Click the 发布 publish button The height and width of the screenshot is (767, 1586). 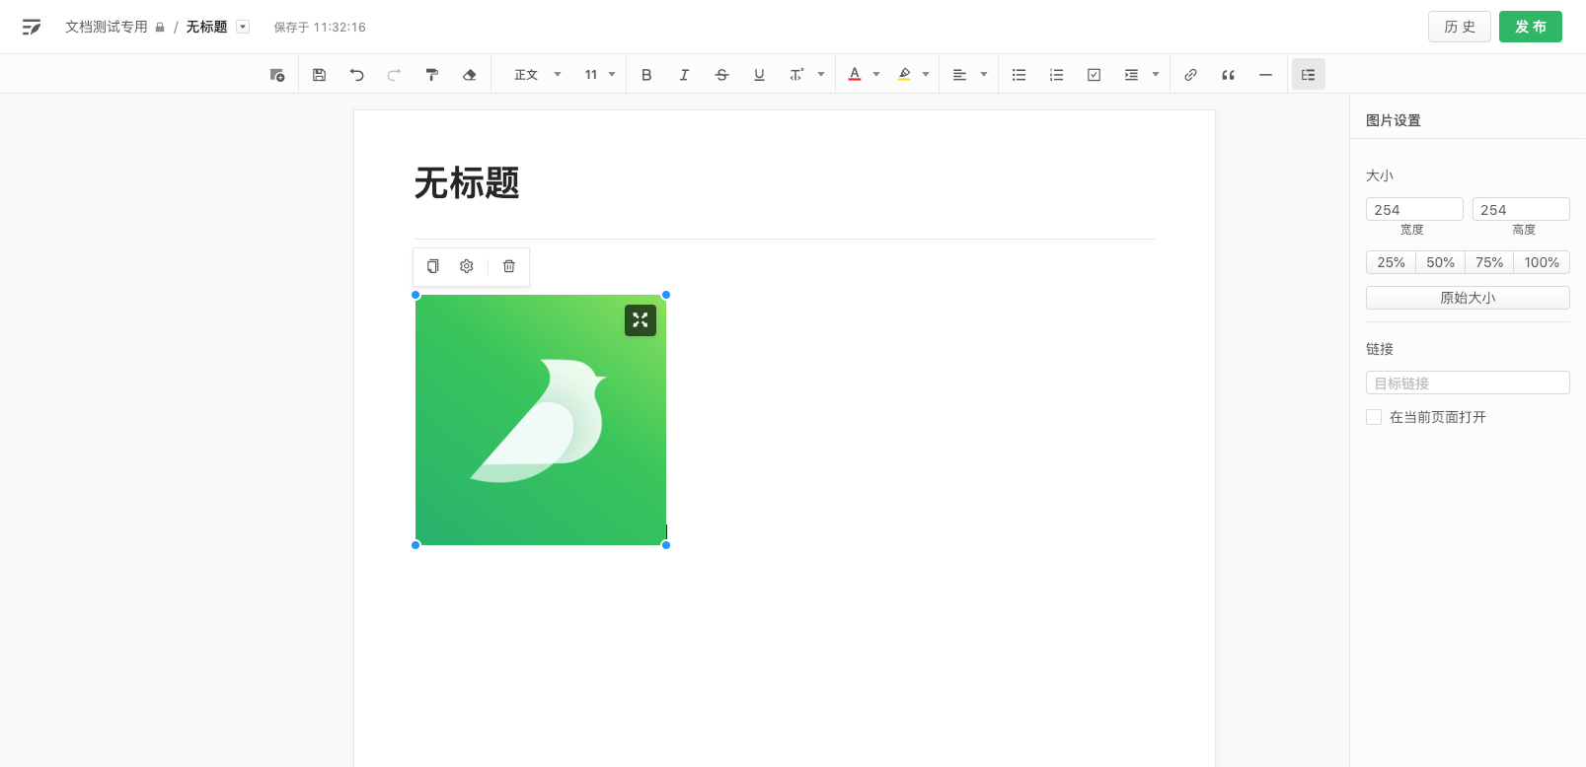click(1530, 27)
